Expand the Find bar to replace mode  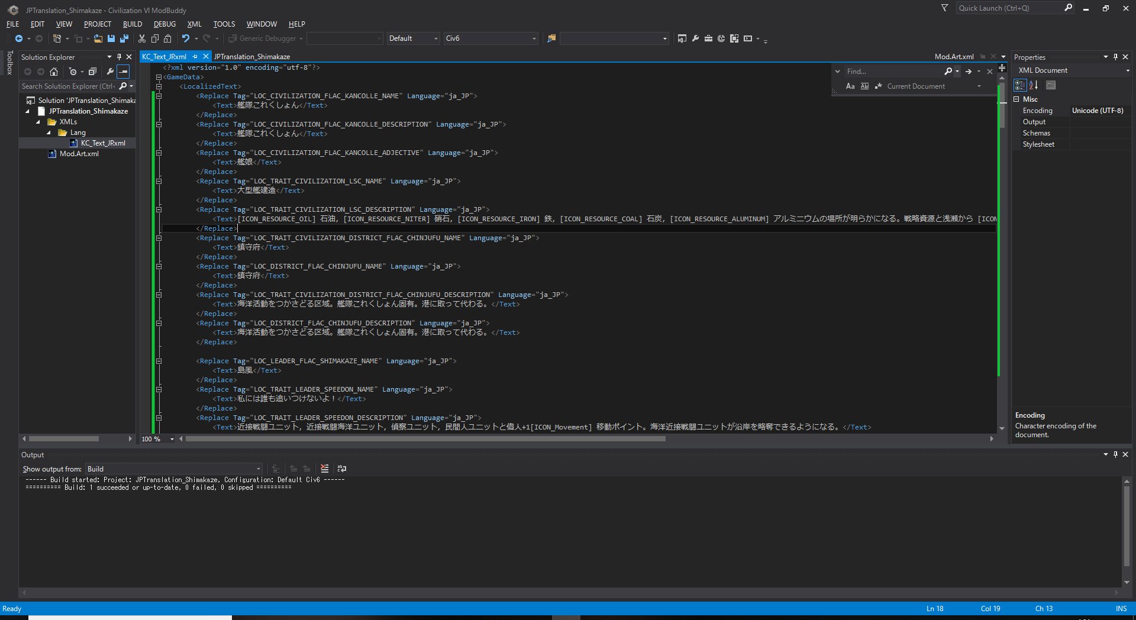coord(837,72)
